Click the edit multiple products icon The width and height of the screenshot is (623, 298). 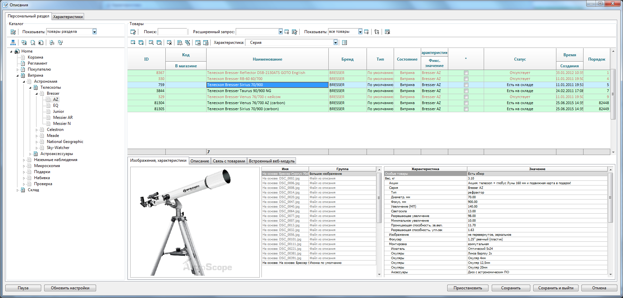tap(159, 43)
